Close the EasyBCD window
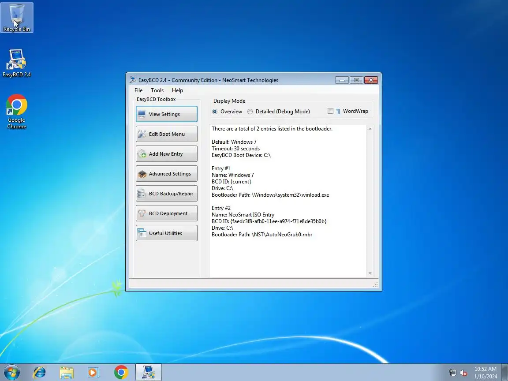Viewport: 508px width, 381px height. (x=371, y=80)
